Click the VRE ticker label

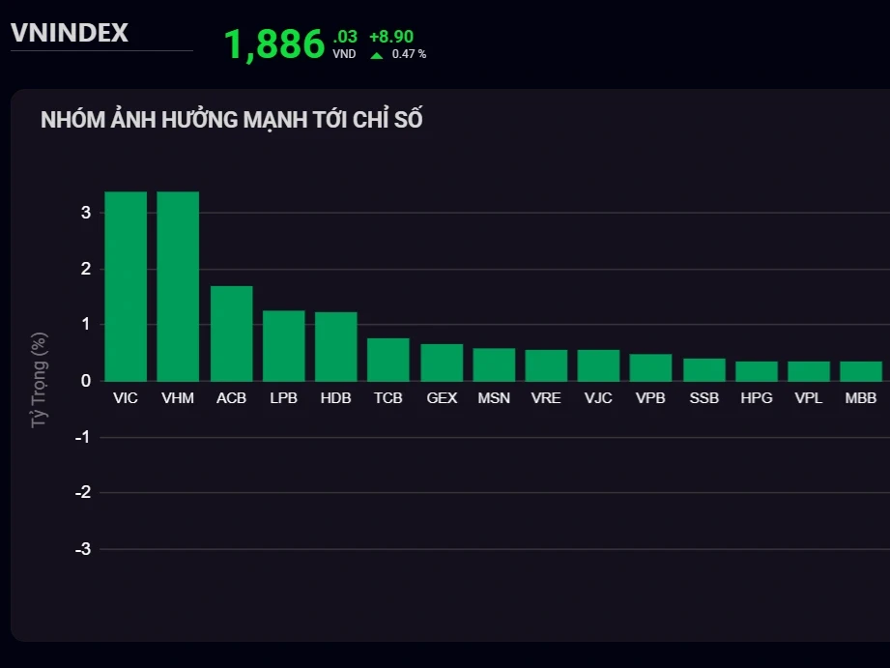coord(546,398)
